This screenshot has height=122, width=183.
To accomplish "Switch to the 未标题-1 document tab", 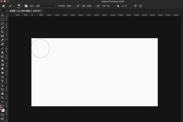I will [25, 11].
